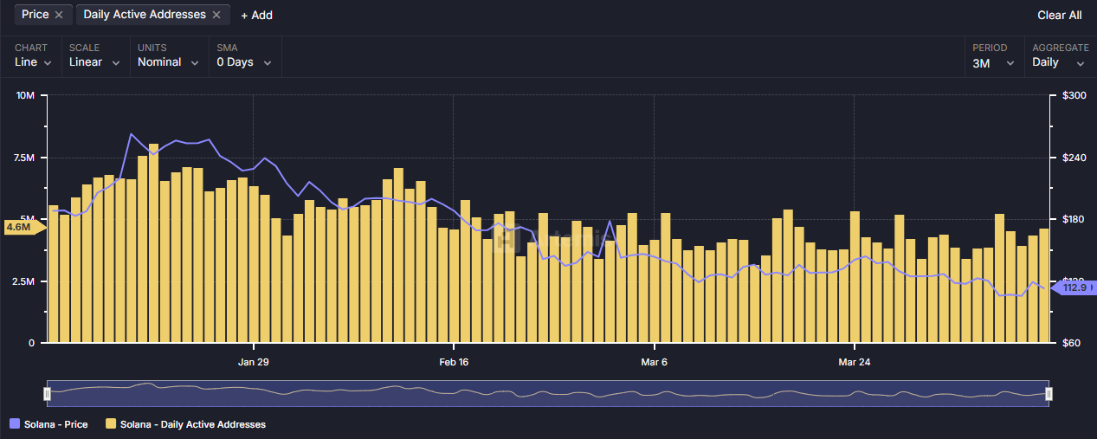1097x439 pixels.
Task: Click the 112.9 price marker on right axis
Action: pyautogui.click(x=1074, y=287)
